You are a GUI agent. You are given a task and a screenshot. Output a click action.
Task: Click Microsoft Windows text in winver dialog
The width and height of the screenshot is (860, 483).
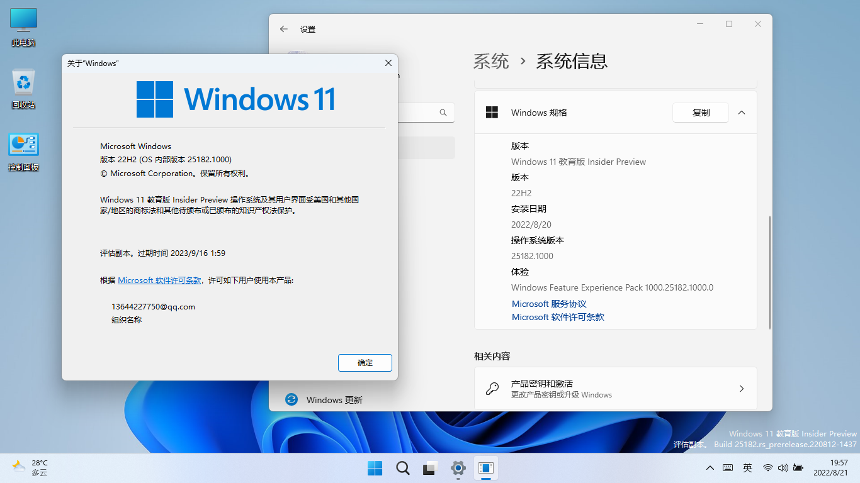[x=135, y=146]
